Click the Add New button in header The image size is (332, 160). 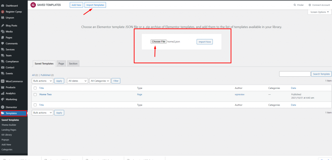(x=77, y=5)
